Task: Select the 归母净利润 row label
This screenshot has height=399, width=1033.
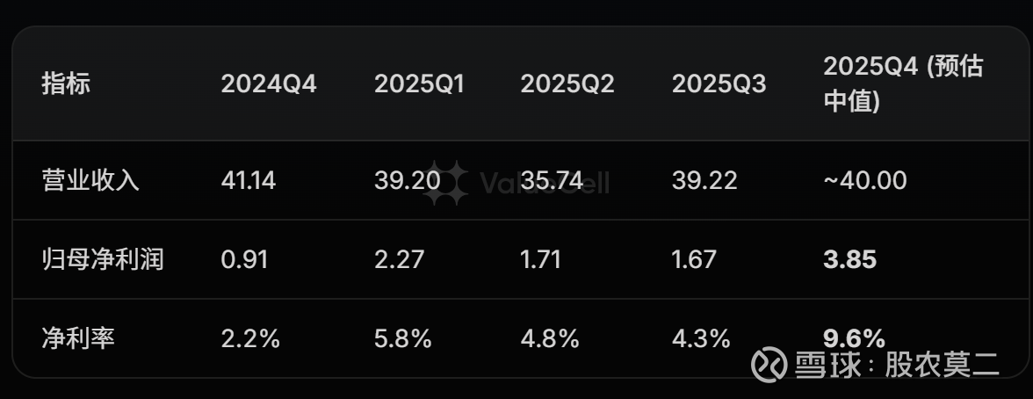Action: pyautogui.click(x=103, y=260)
